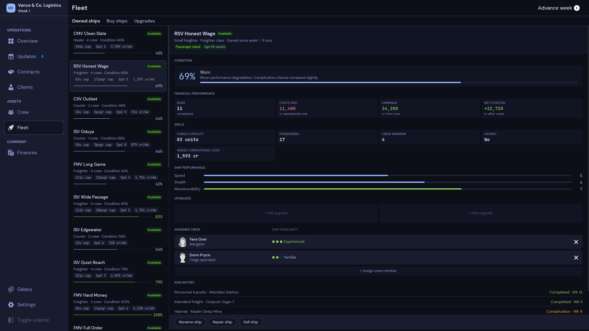Click the Rename ship button

(190, 322)
